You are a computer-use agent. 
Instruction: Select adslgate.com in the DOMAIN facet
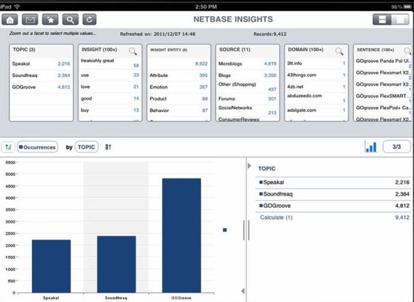(x=316, y=110)
